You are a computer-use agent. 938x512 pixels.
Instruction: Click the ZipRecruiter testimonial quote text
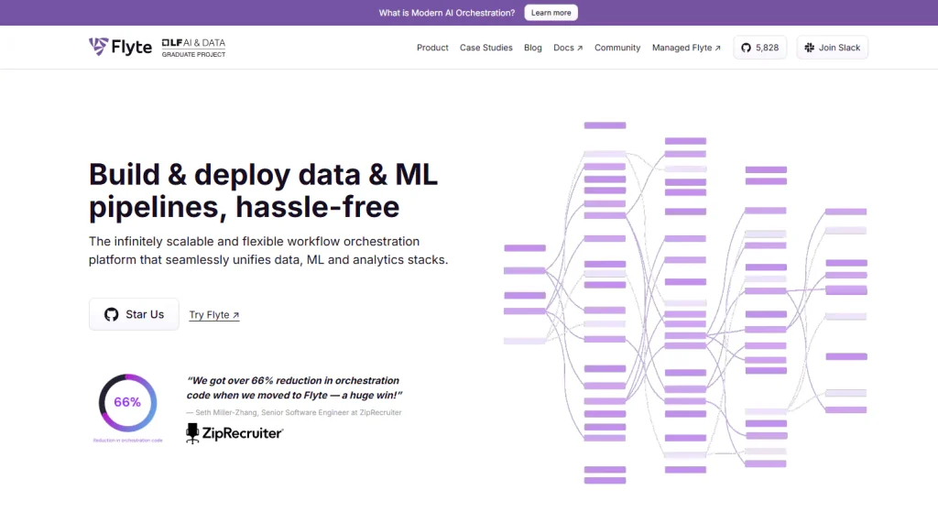coord(293,387)
